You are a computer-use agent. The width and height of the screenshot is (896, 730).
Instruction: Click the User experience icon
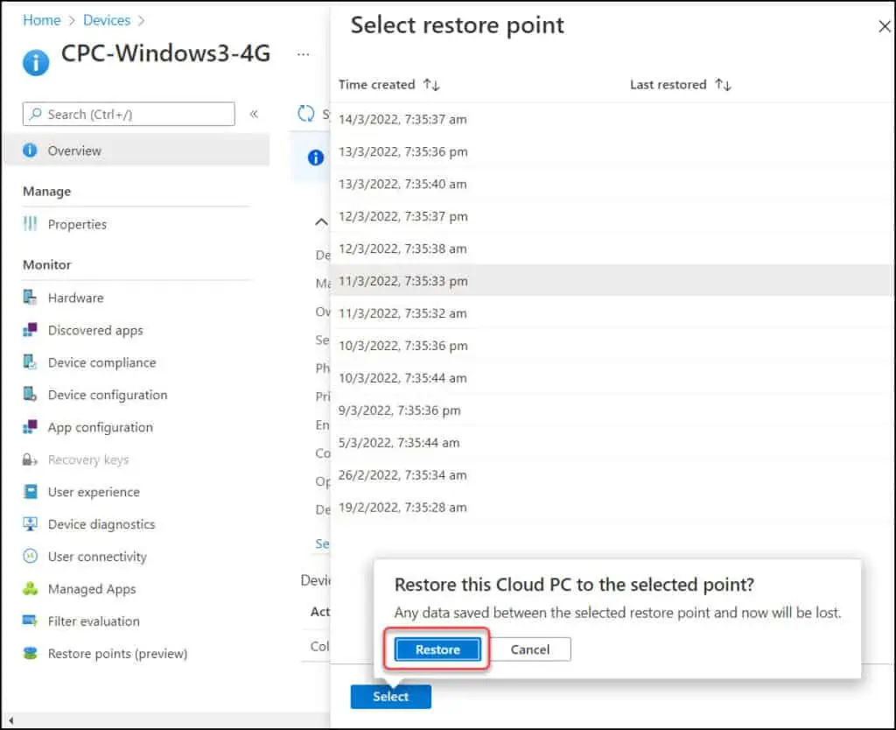pos(31,492)
